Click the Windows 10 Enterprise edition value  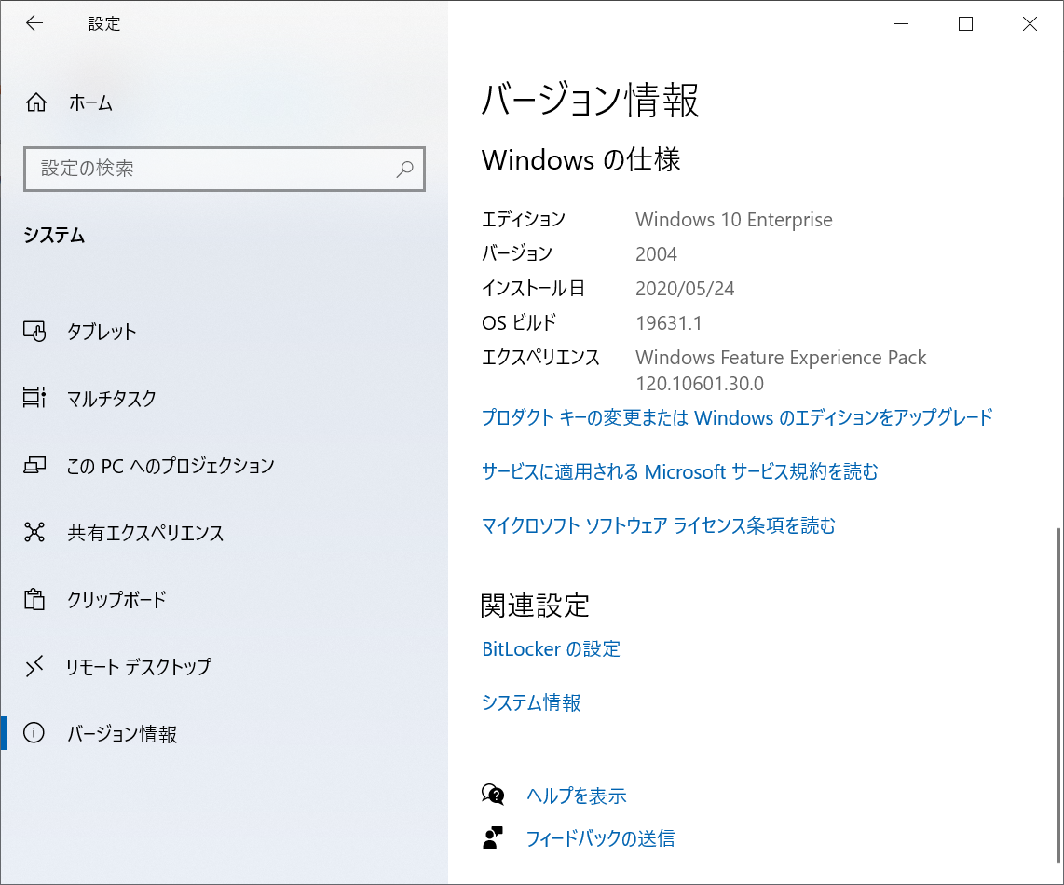733,219
